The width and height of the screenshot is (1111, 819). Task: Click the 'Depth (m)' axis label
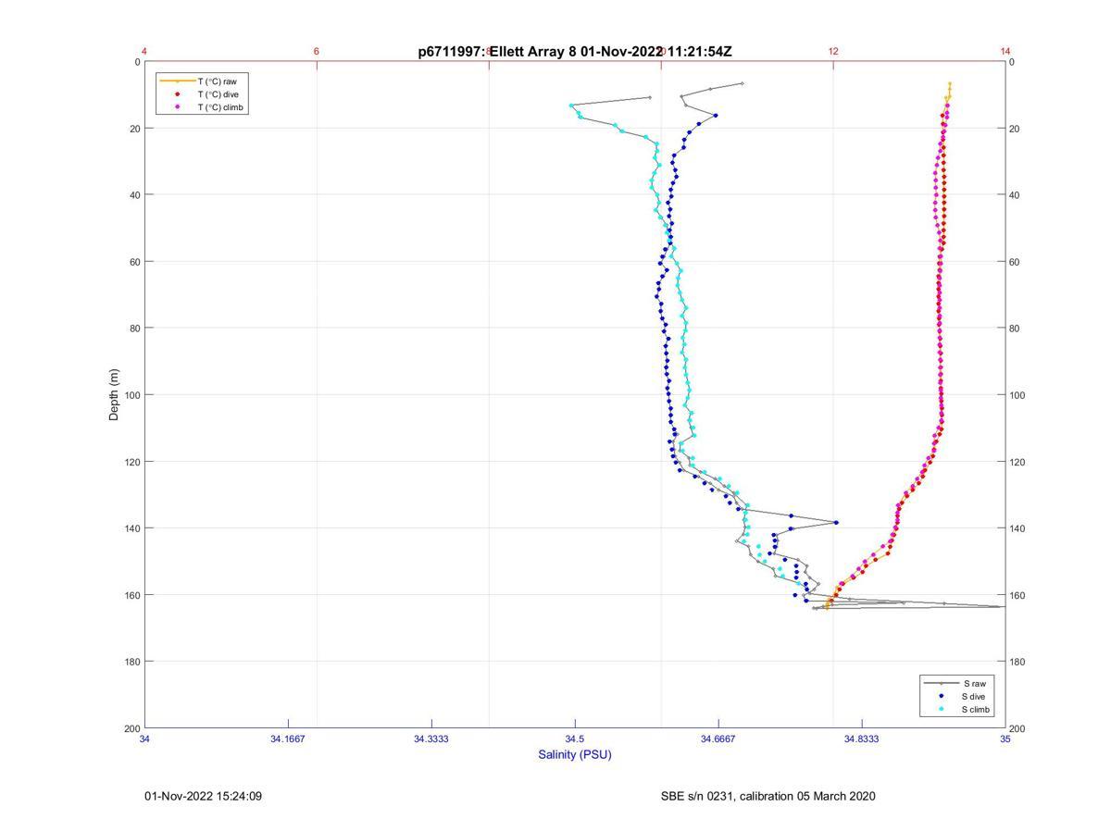click(114, 395)
